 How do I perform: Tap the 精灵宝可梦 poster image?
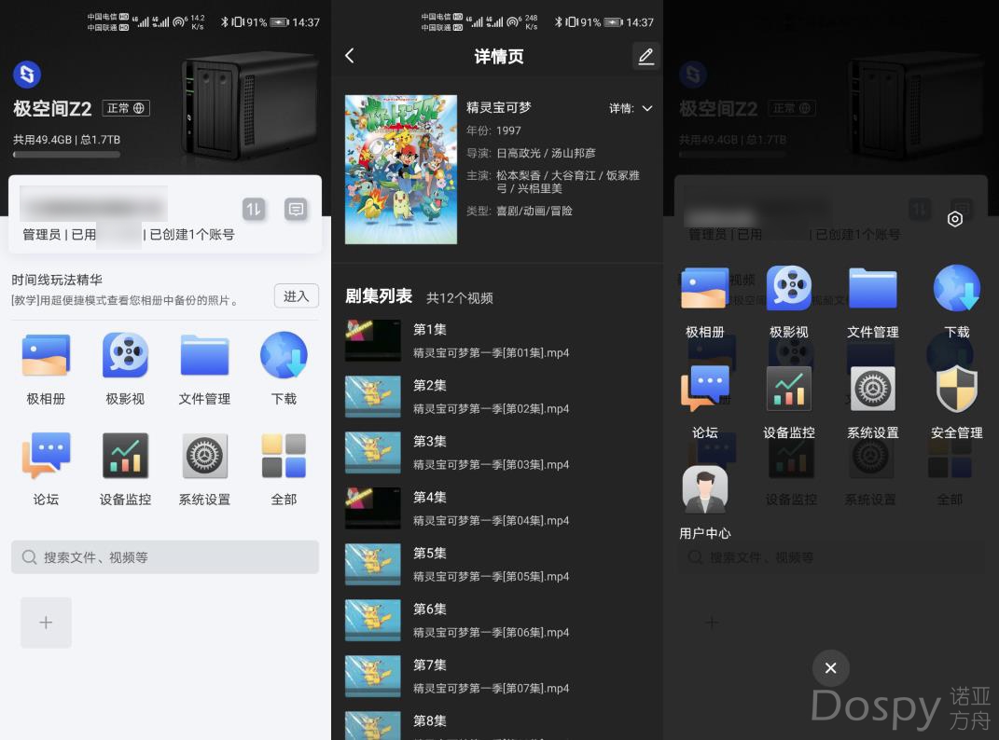click(x=401, y=170)
